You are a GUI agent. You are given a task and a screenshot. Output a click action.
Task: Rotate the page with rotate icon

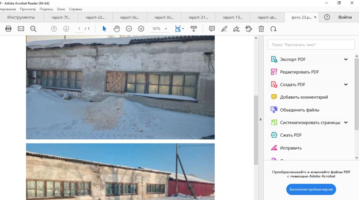point(273,29)
